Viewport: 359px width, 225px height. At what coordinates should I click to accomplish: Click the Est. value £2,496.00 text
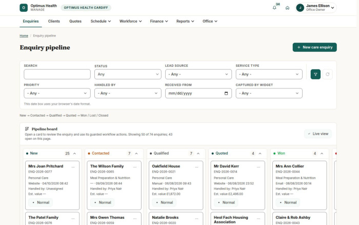coord(229,194)
